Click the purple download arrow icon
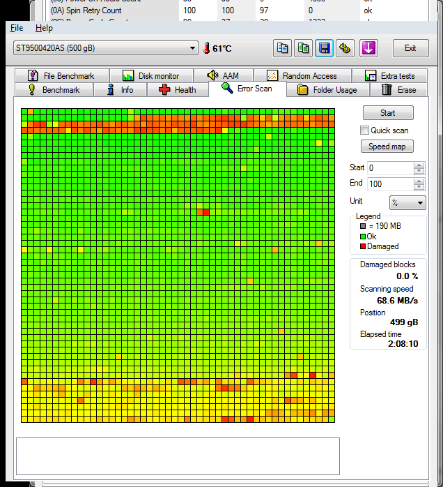Image resolution: width=443 pixels, height=487 pixels. pyautogui.click(x=368, y=48)
